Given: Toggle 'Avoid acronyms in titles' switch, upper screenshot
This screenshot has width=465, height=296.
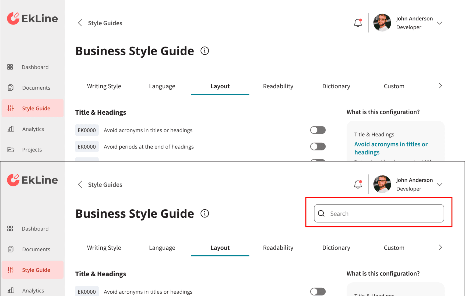Looking at the screenshot, I should [318, 130].
